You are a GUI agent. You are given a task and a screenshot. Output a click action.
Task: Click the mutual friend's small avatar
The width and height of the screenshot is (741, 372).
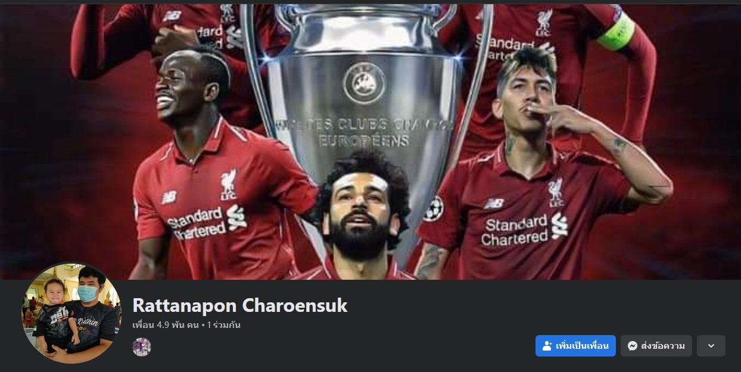(142, 347)
